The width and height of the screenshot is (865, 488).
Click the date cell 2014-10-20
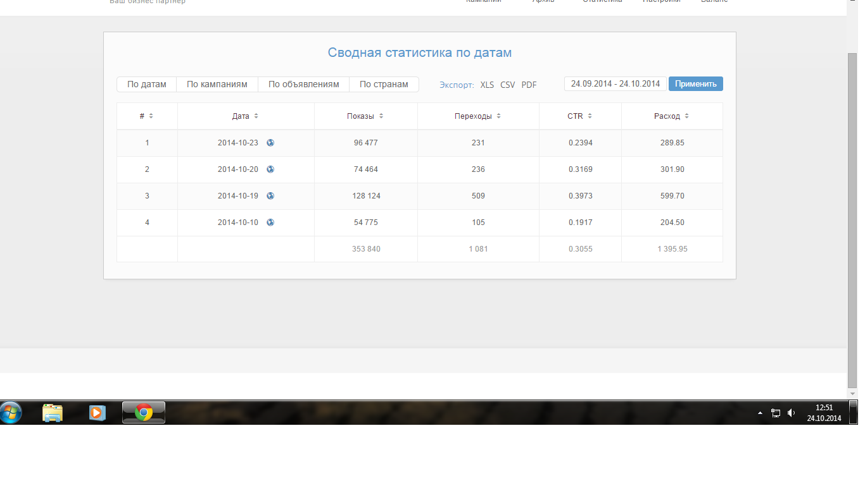coord(238,169)
